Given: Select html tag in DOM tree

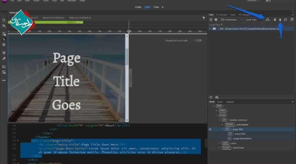Looking at the screenshot, I should click(219, 106).
